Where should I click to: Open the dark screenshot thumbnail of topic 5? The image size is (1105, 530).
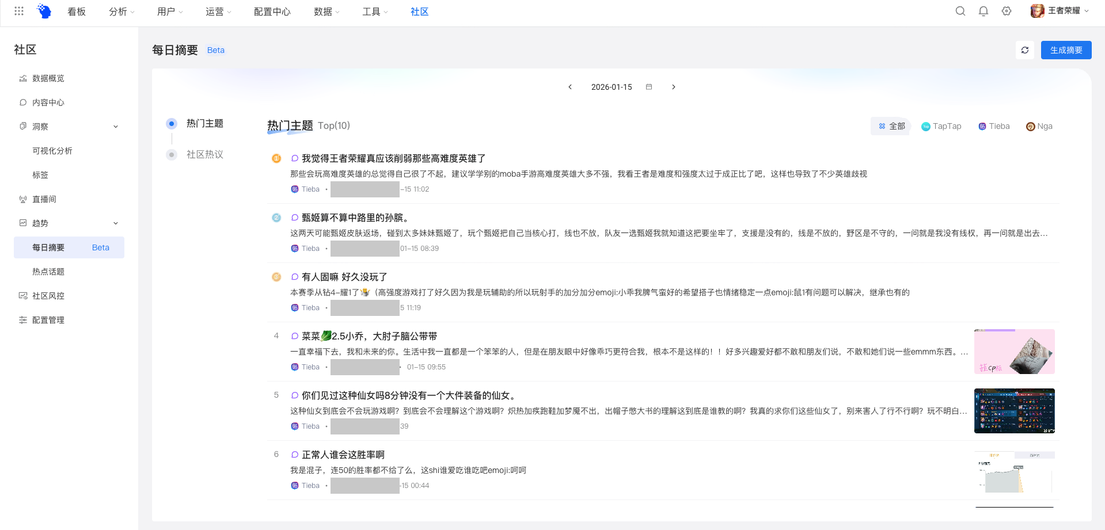point(1015,411)
